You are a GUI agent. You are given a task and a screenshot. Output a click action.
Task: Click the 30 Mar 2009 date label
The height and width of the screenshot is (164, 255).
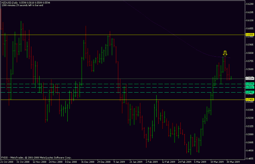tap(233, 162)
